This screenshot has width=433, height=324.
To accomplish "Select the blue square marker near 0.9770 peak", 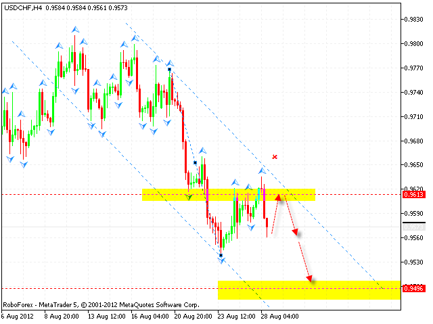I will (x=169, y=69).
